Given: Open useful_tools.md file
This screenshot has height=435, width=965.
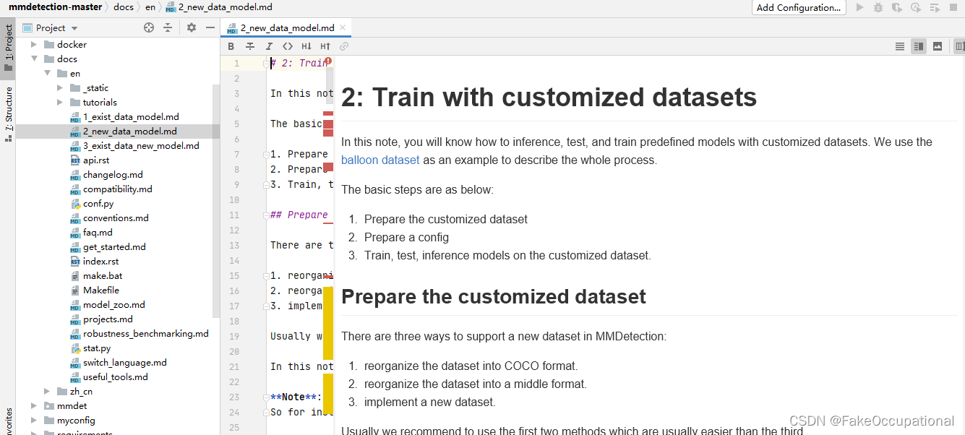Looking at the screenshot, I should pyautogui.click(x=115, y=376).
